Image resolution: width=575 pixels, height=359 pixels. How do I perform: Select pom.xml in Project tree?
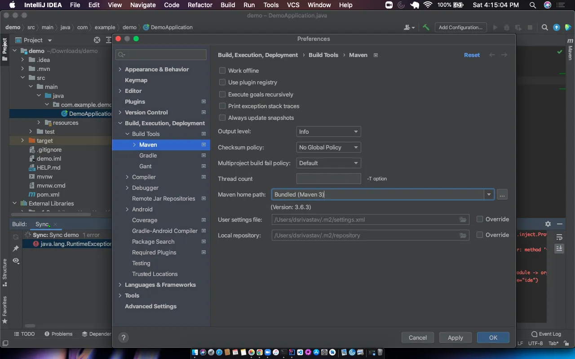click(48, 194)
